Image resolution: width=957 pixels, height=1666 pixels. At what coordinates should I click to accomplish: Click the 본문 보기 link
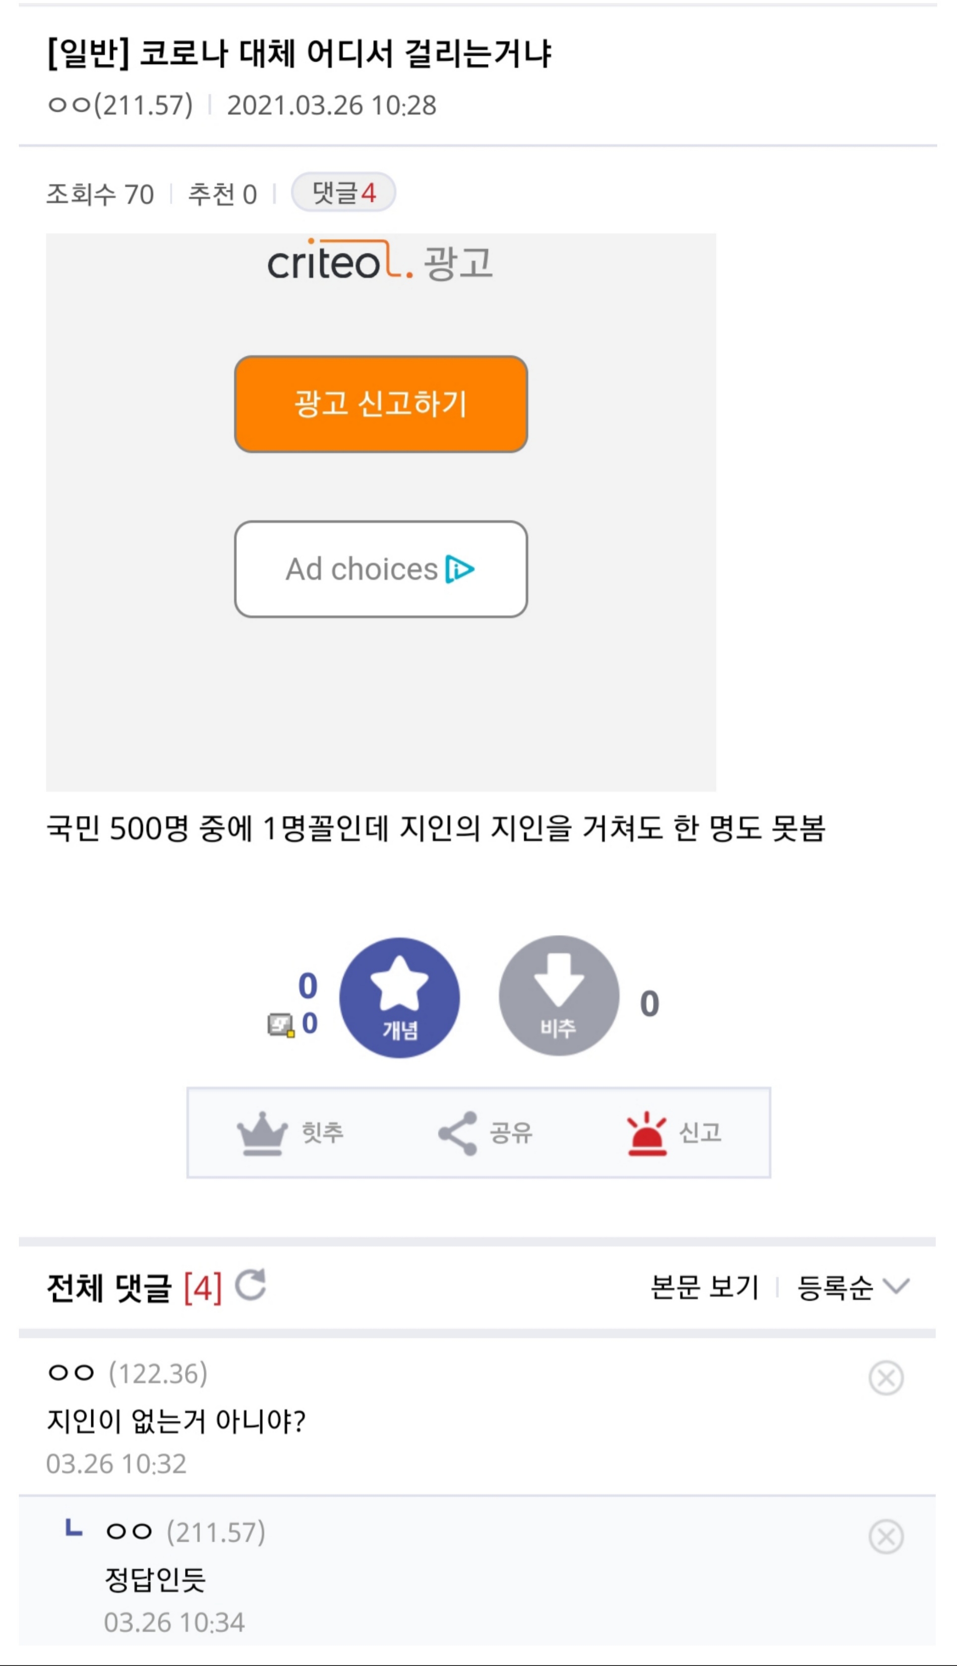tap(704, 1287)
